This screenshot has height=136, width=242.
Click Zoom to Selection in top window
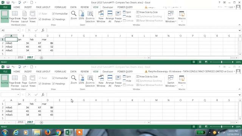click(90, 17)
